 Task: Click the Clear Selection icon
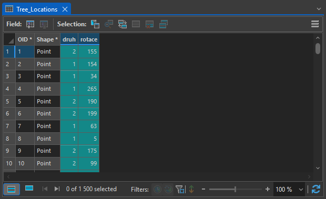click(136, 24)
